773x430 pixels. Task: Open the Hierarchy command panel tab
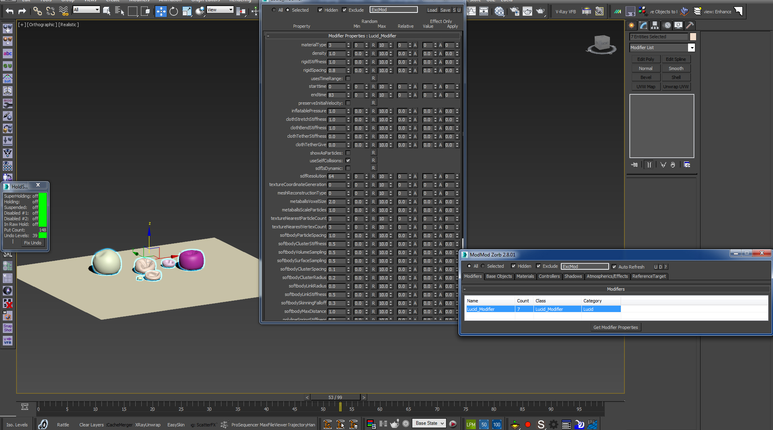tap(655, 25)
